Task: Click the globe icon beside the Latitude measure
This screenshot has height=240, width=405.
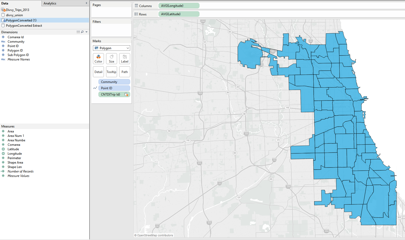Action: (x=3, y=149)
